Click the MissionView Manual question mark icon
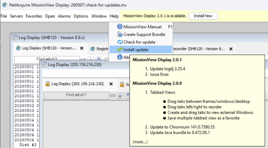 pos(120,26)
